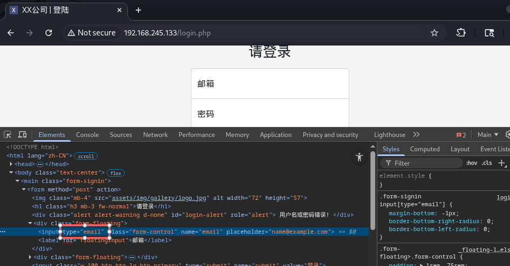Screen dimensions: 510x266
Task: Click the margin-bottom property in Styles
Action: (411, 214)
